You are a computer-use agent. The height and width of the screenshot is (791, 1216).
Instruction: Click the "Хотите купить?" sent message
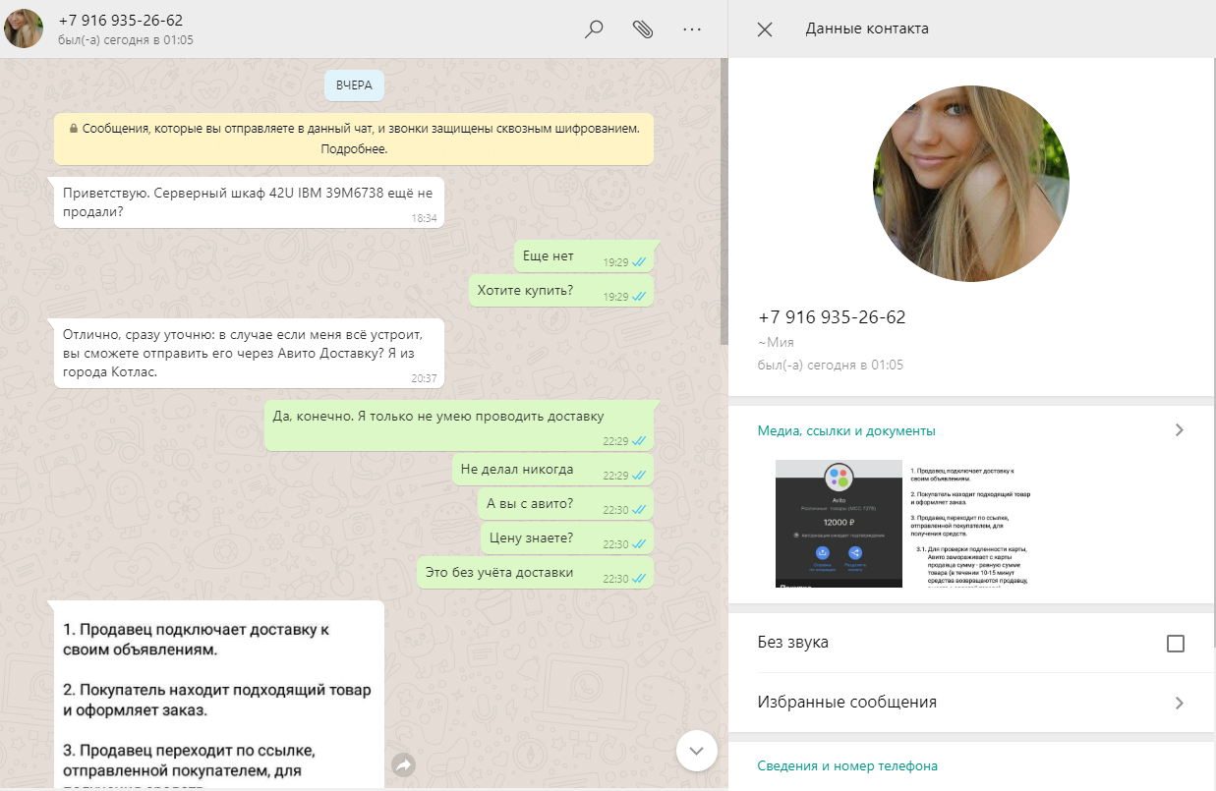[526, 291]
